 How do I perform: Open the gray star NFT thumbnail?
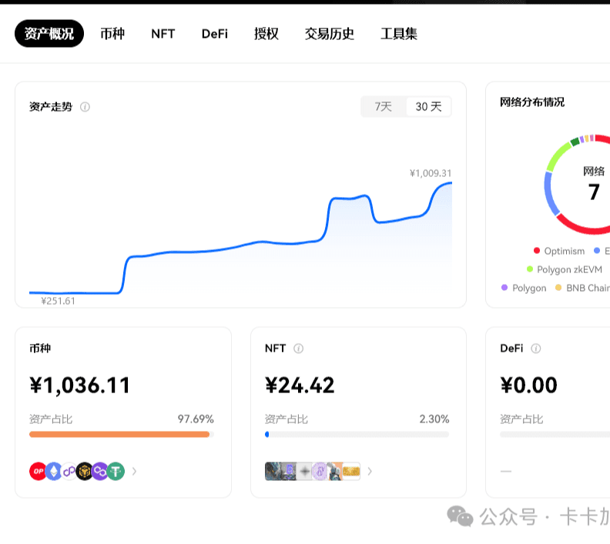tap(304, 472)
